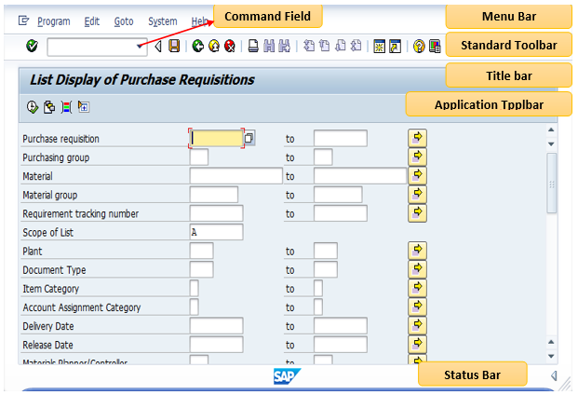Image resolution: width=578 pixels, height=395 pixels.
Task: Click the Scope of List input field
Action: coord(216,232)
